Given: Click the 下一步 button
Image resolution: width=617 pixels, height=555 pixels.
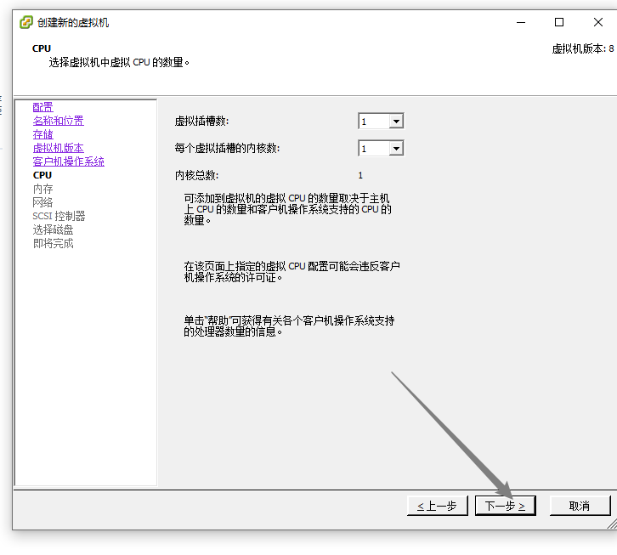Looking at the screenshot, I should pyautogui.click(x=506, y=506).
